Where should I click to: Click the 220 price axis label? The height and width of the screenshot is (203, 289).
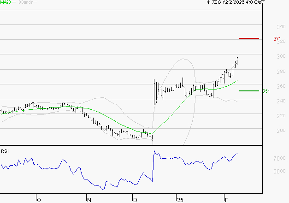281,116
